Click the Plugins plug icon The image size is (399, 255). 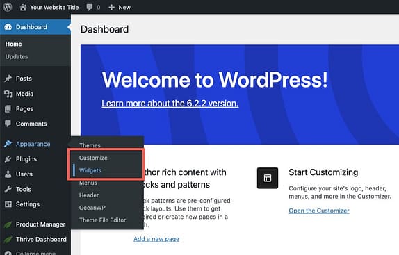point(8,159)
